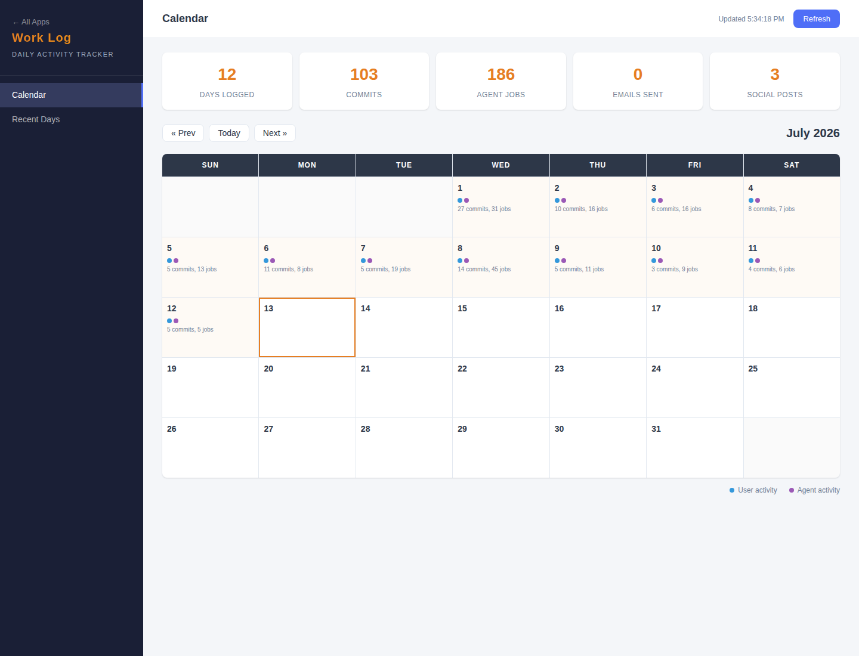
Task: Select Calendar in sidebar navigation
Action: (x=72, y=95)
